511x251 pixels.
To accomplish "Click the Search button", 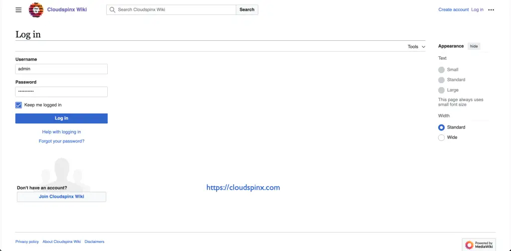I will point(247,9).
